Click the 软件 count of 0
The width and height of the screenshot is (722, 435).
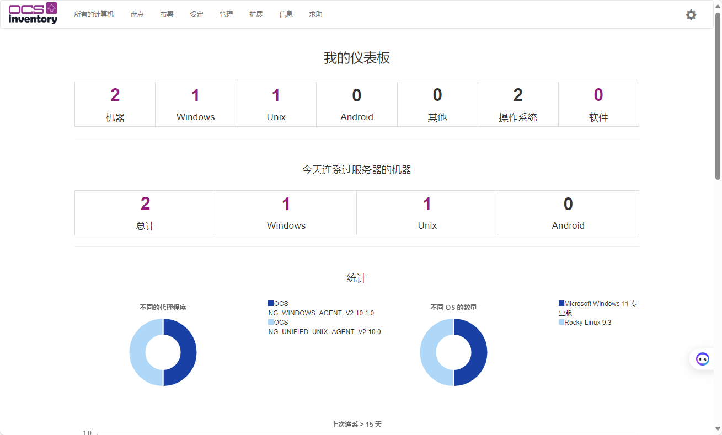click(598, 95)
